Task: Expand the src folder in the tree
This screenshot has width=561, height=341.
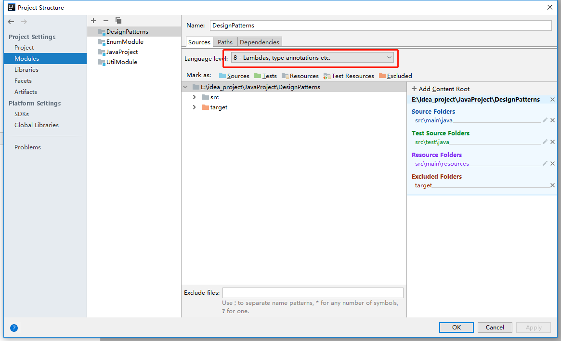Action: [x=194, y=97]
